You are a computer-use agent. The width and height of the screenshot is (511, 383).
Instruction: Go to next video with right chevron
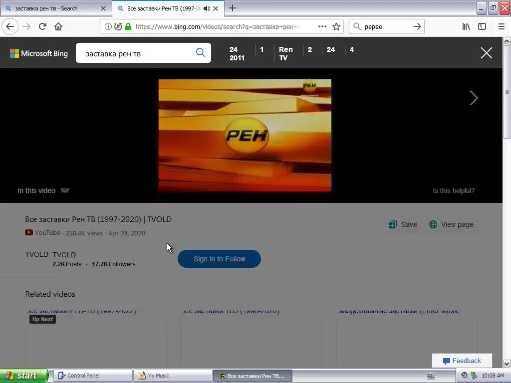coord(474,98)
